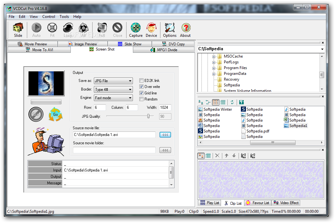Click the round Skip button
The height and width of the screenshot is (223, 335).
click(36, 115)
